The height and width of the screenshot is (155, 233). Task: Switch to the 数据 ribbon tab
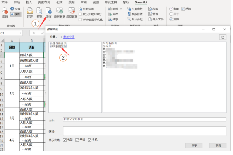tap(71, 2)
